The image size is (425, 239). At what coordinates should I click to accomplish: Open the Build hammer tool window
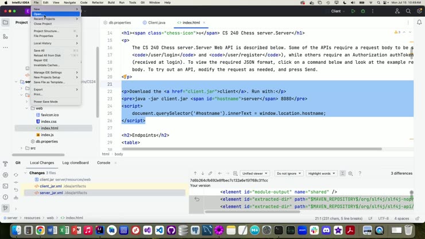(x=5, y=164)
